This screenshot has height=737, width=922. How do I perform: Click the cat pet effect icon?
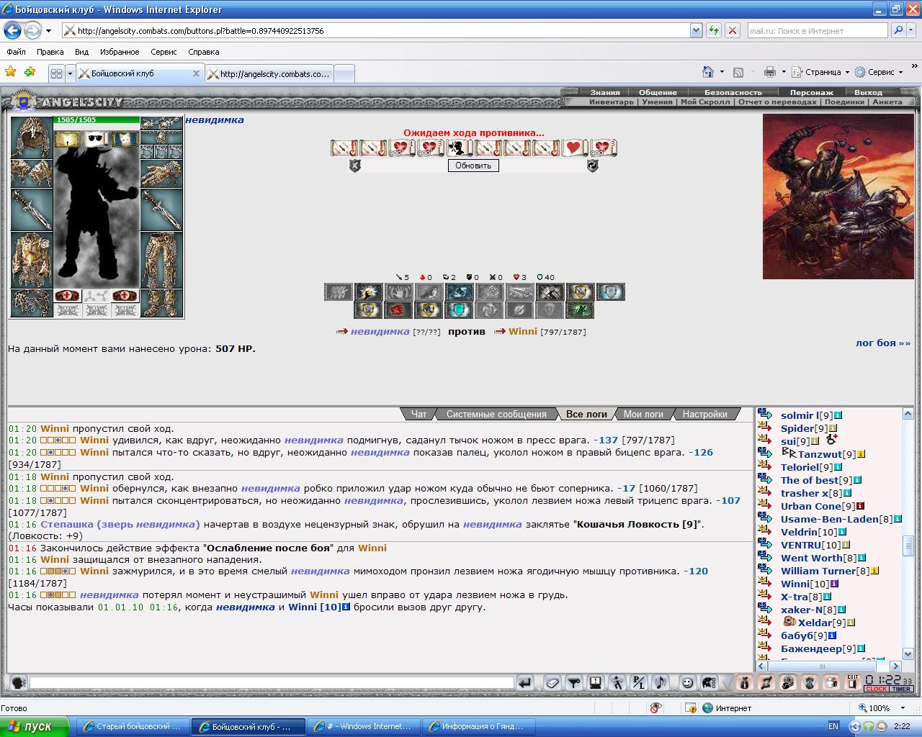point(125,139)
